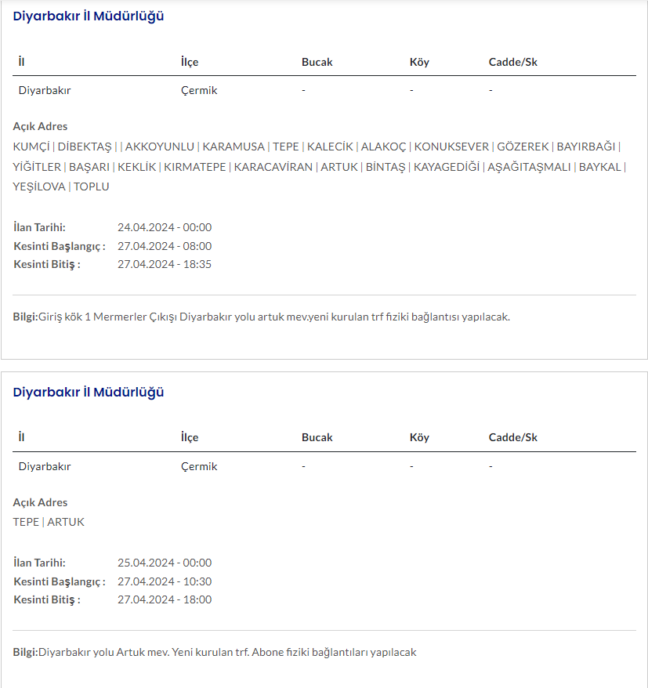648x688 pixels.
Task: Select the KAYAGEDİĞİ address entry
Action: 446,167
